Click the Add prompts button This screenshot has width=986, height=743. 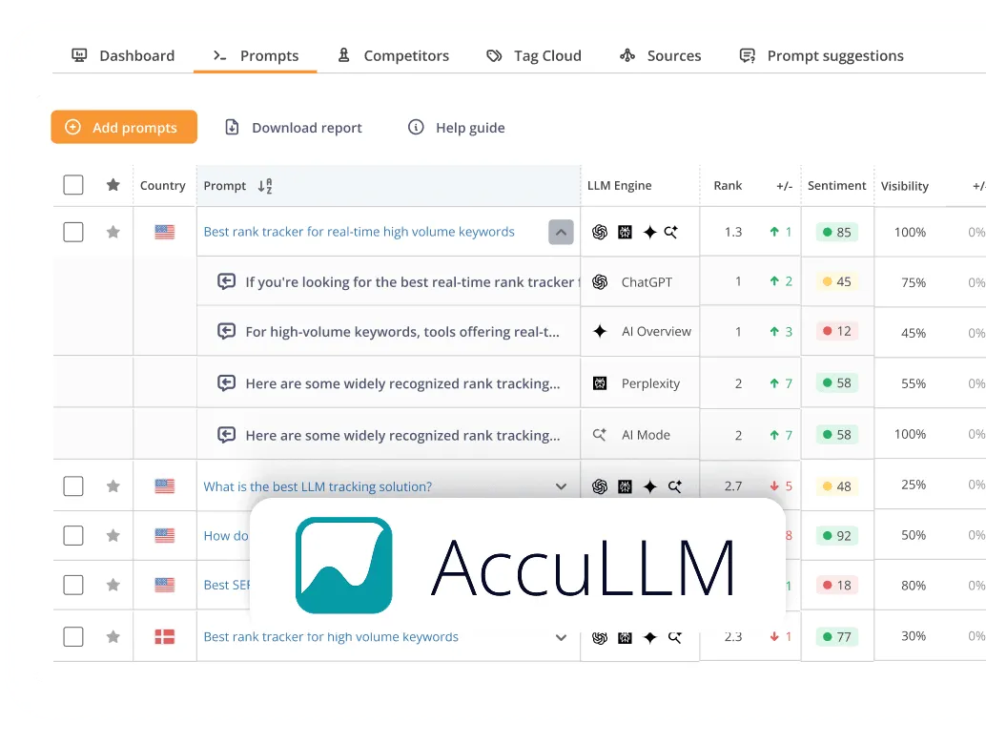click(x=124, y=127)
